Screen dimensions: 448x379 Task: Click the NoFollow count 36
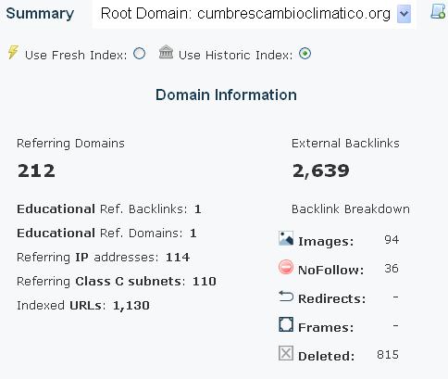392,268
